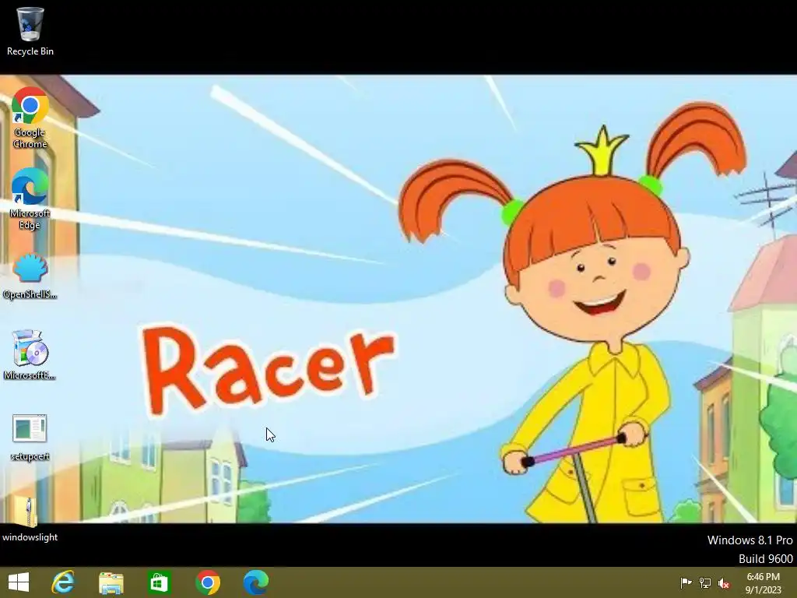Click the date 9/1/2023 in tray
797x598 pixels.
(x=763, y=590)
